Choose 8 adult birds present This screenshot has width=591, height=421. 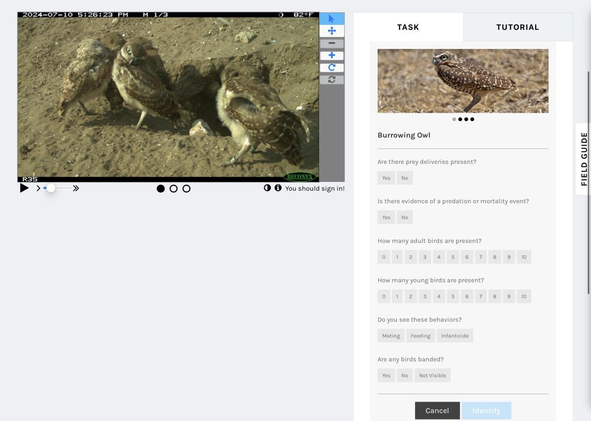pos(495,257)
